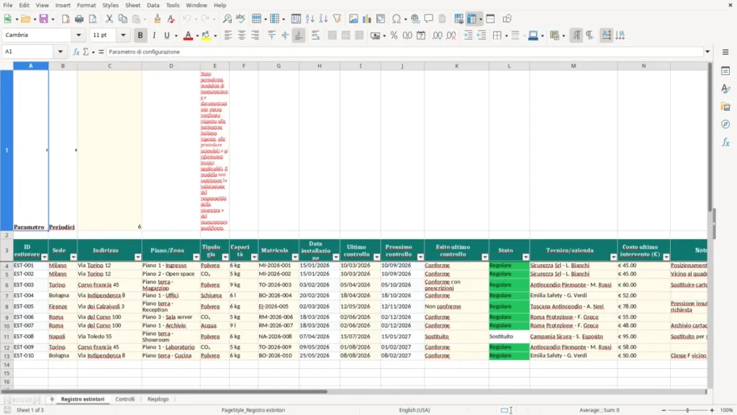737x415 pixels.
Task: Open filter dropdown on Sede column
Action: point(73,257)
